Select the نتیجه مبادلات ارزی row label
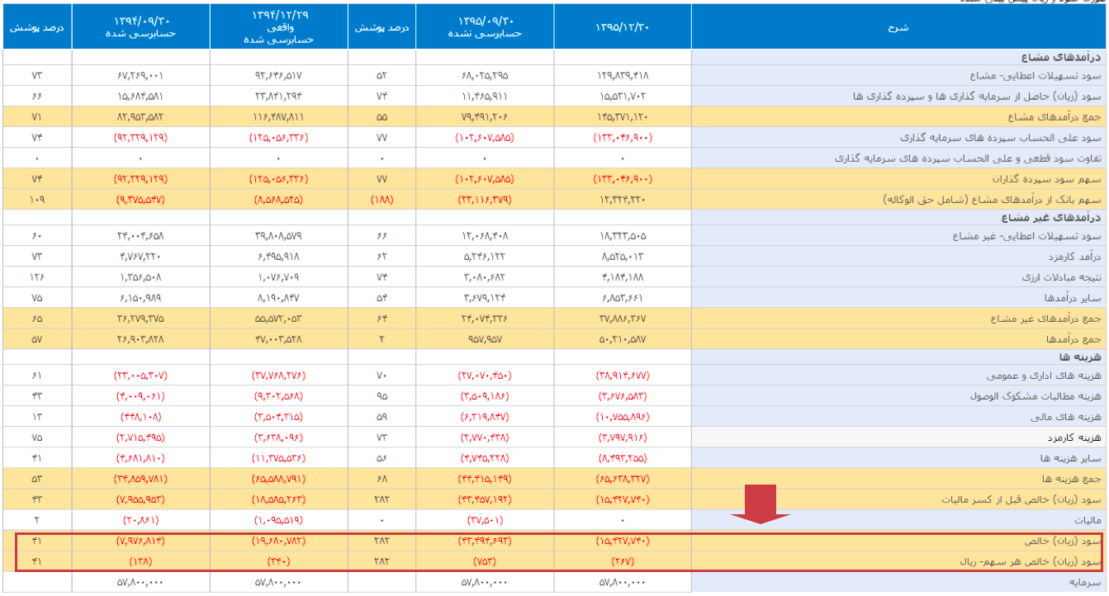 [1063, 277]
